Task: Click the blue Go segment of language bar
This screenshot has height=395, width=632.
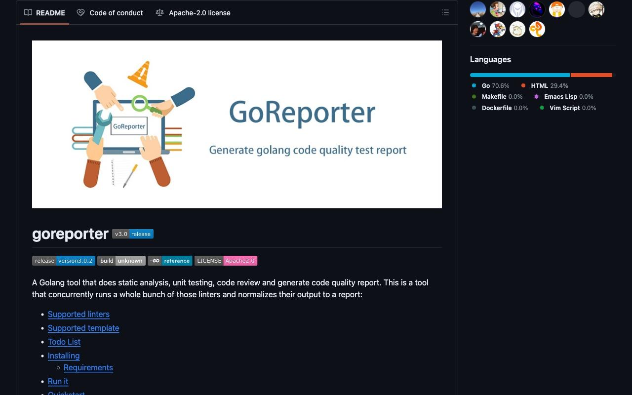Action: click(520, 75)
